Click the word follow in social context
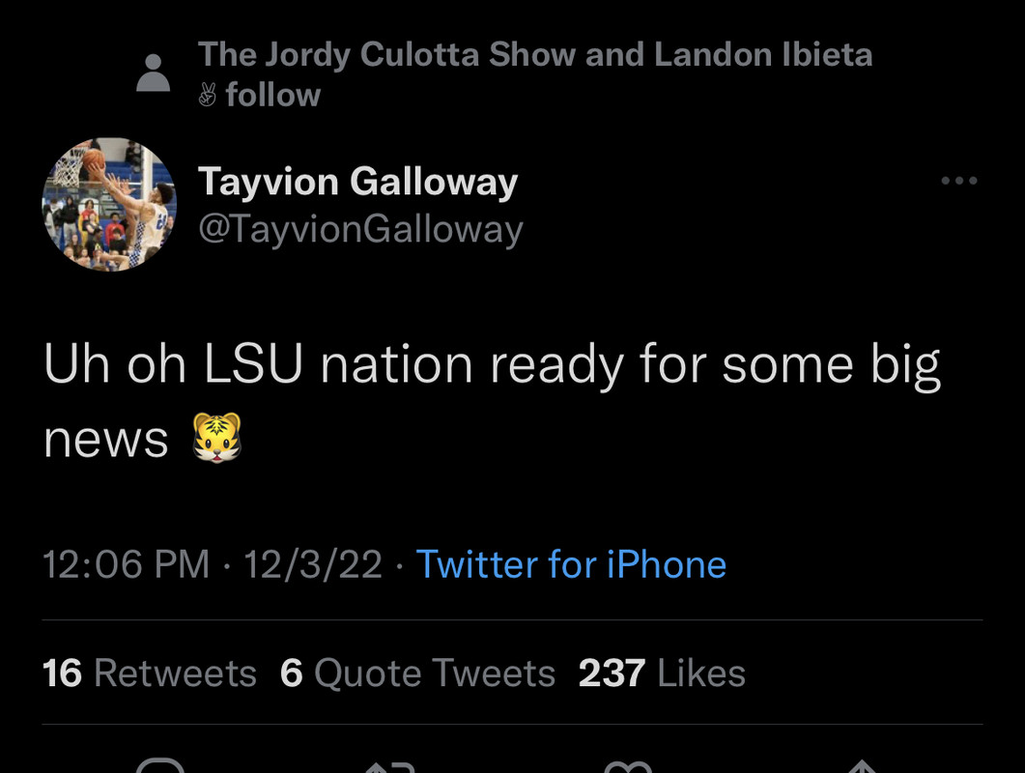Screen dimensions: 1025x773 pyautogui.click(x=273, y=95)
